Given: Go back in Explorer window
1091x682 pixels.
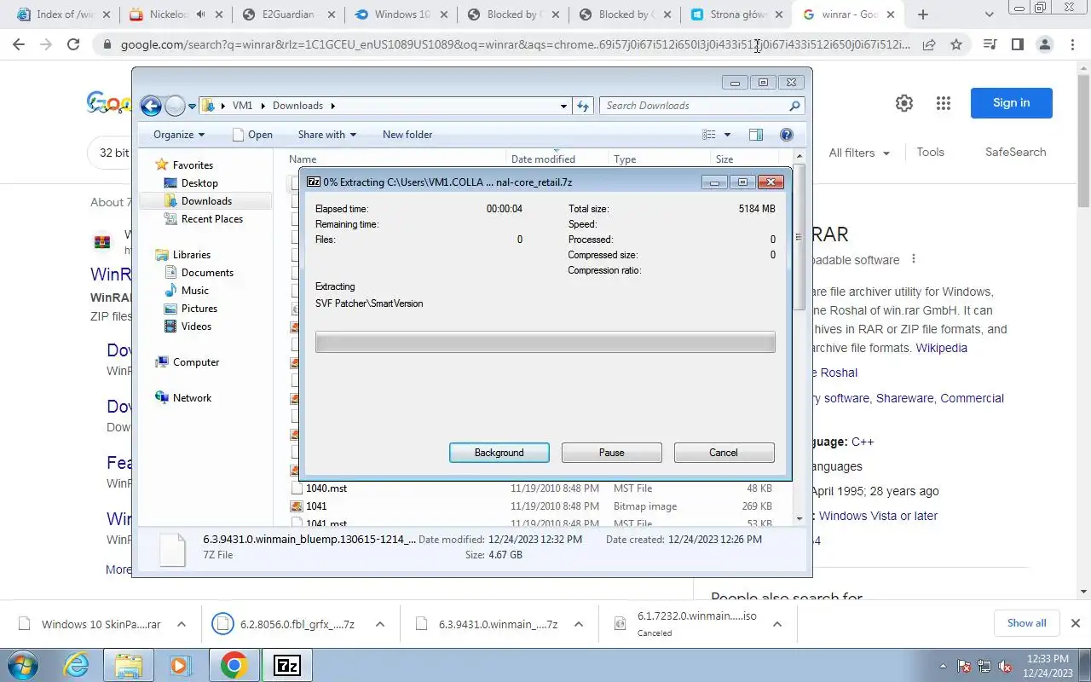Looking at the screenshot, I should pyautogui.click(x=151, y=106).
